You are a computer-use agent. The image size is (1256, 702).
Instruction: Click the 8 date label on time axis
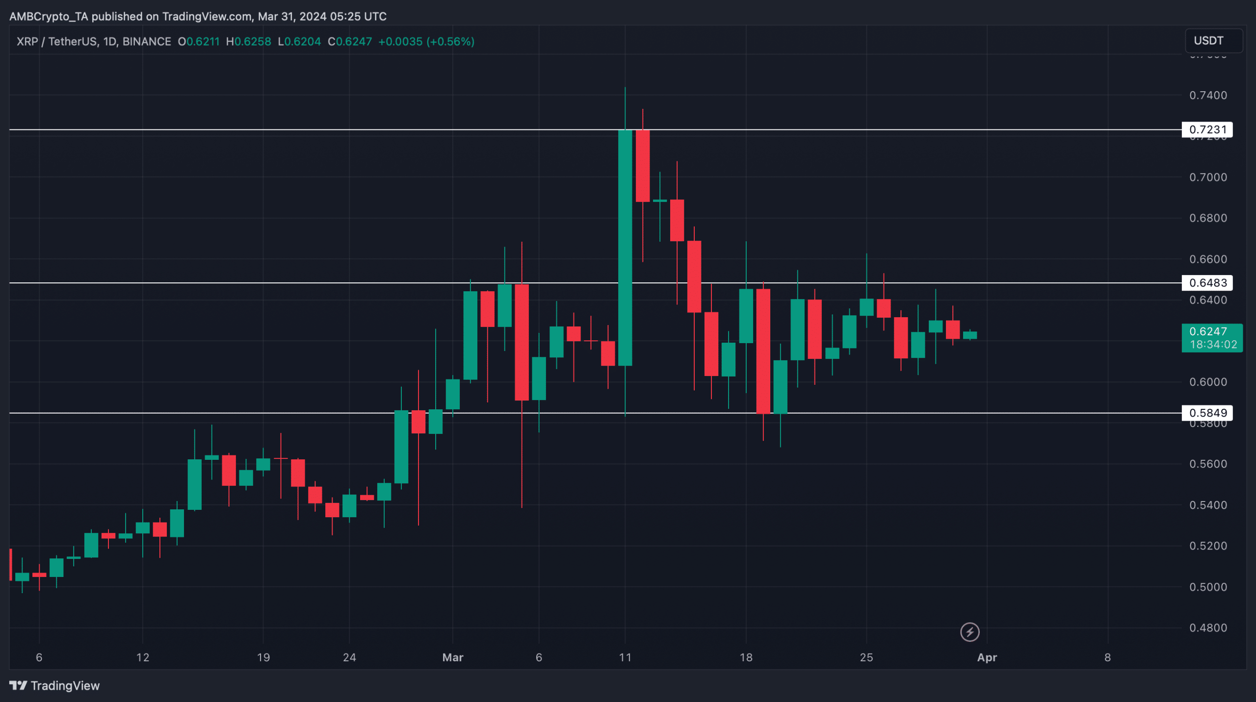[x=1107, y=657]
